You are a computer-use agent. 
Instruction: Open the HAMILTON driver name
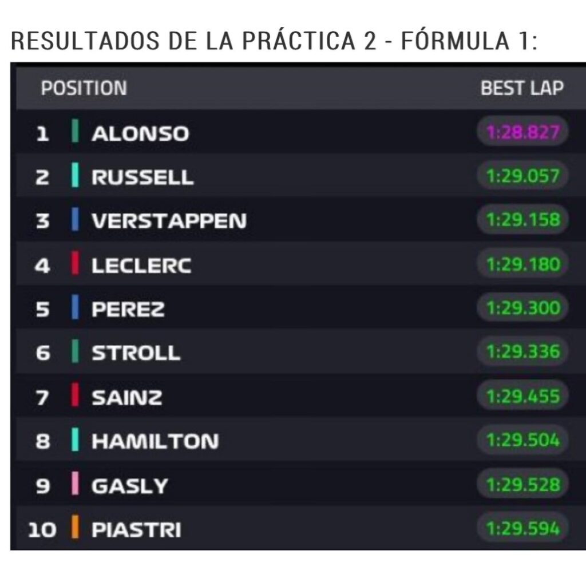tap(155, 441)
